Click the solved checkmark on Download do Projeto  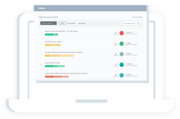click(x=41, y=65)
